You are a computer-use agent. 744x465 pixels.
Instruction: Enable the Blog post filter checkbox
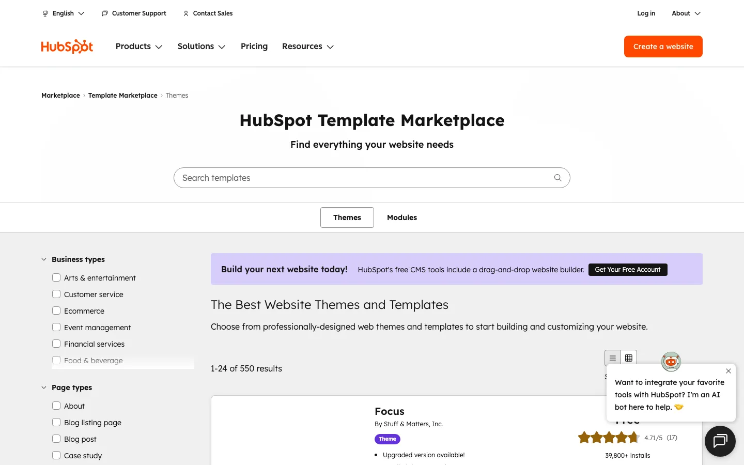pyautogui.click(x=56, y=439)
